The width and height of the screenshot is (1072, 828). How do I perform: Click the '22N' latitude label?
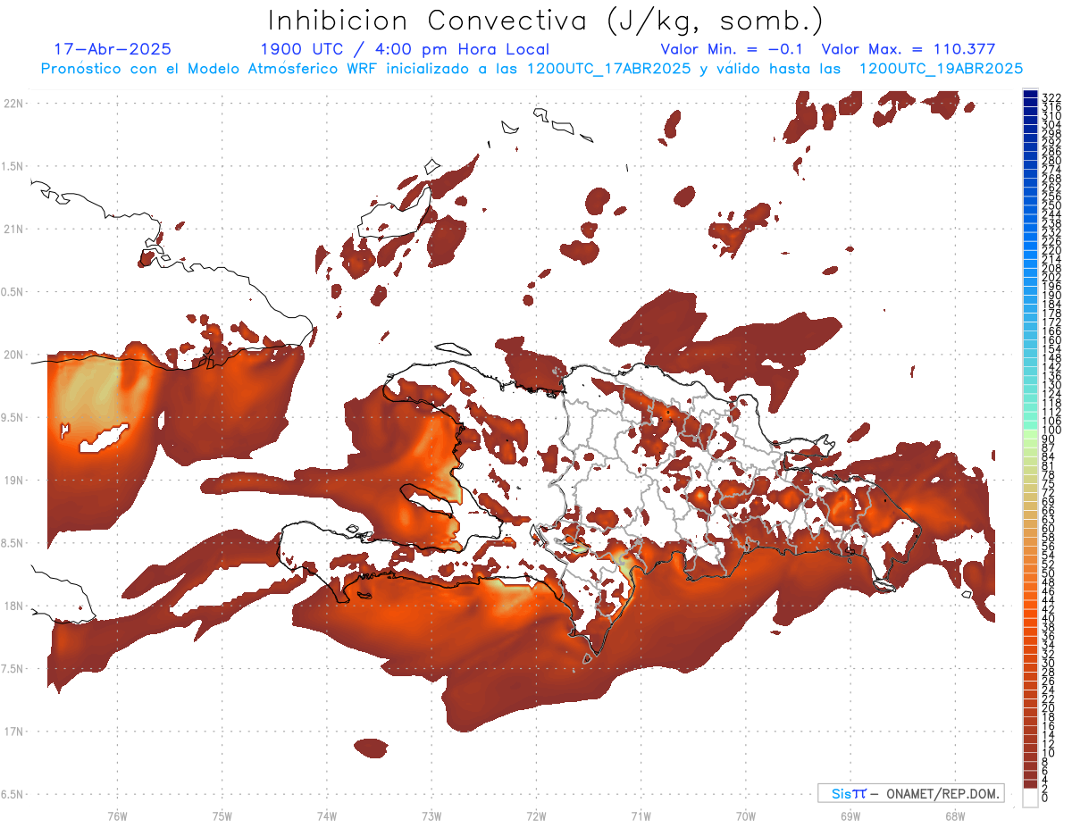tap(13, 103)
